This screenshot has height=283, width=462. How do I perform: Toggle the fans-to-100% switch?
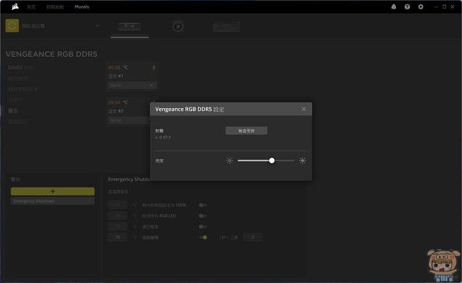click(x=203, y=205)
